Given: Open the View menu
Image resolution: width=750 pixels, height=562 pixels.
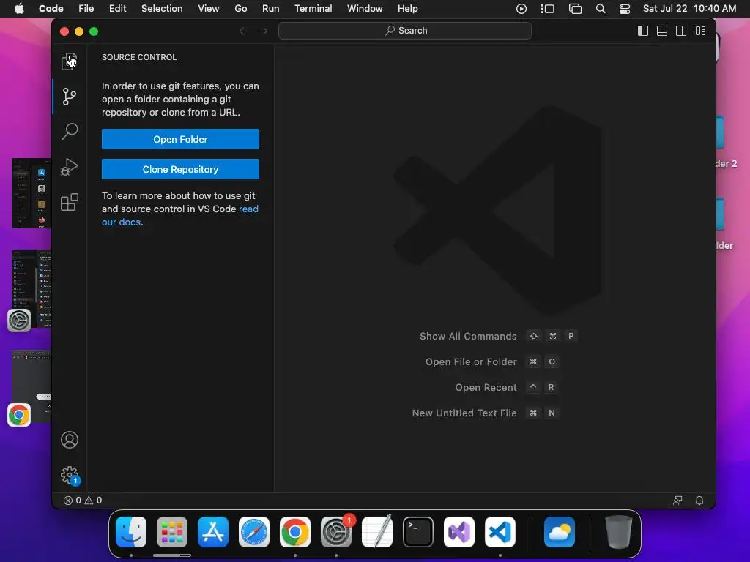Looking at the screenshot, I should click(x=209, y=9).
